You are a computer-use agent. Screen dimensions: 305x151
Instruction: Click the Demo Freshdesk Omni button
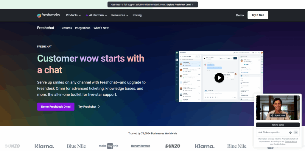56,106
